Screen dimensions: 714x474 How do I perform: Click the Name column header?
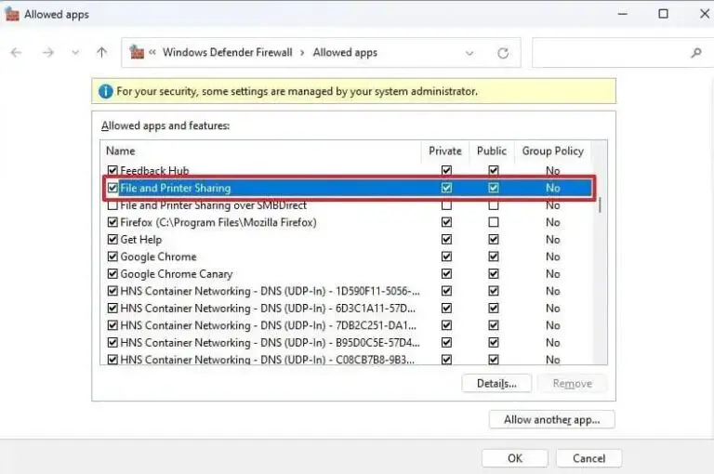pos(121,151)
